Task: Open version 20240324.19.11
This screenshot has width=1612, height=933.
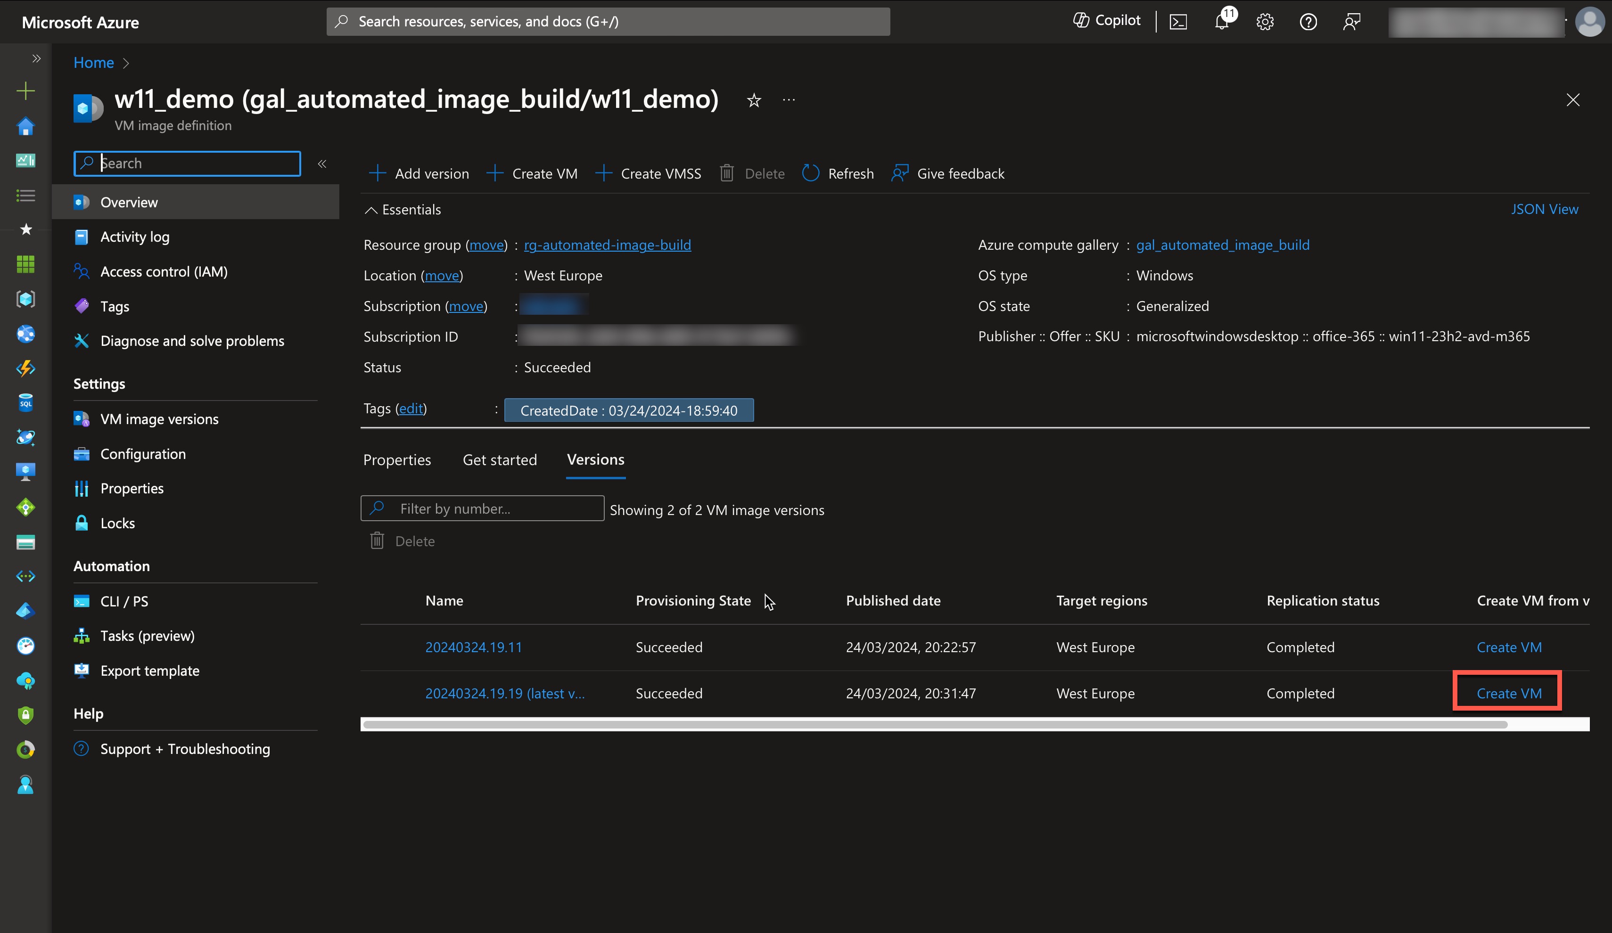Action: pyautogui.click(x=473, y=647)
